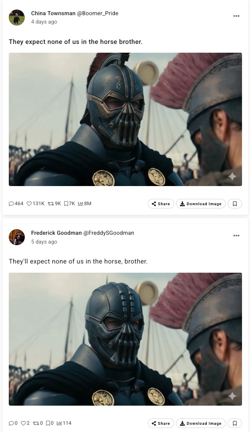The image size is (250, 432).
Task: Download image from China Townsman's post
Action: tap(200, 204)
